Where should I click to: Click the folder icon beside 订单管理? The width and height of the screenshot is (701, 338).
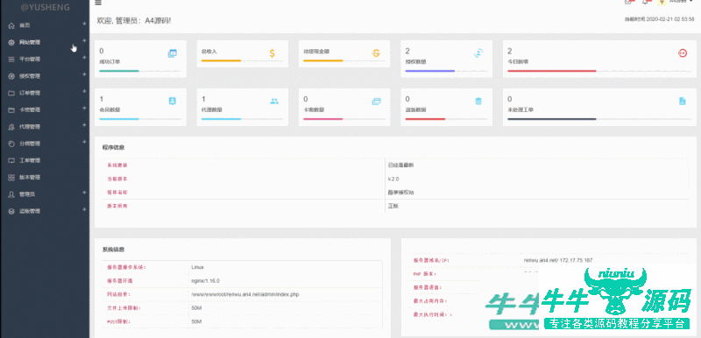click(x=11, y=94)
